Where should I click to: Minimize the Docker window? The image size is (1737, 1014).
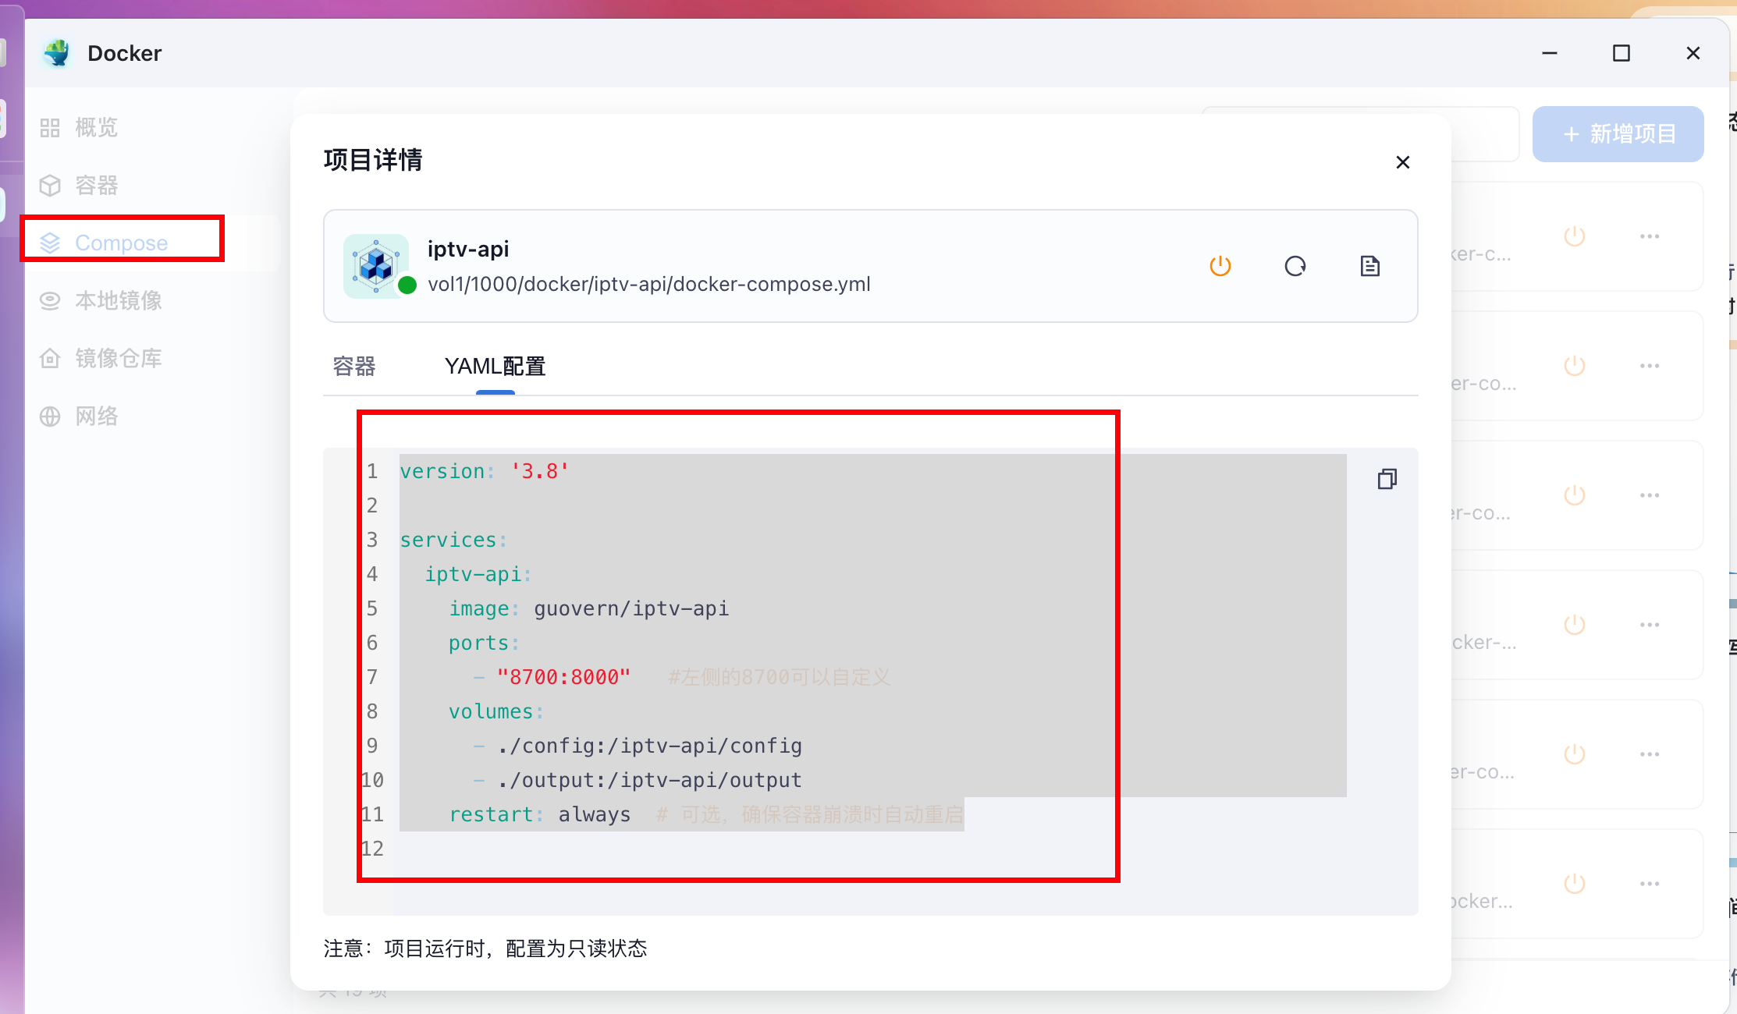pyautogui.click(x=1550, y=53)
